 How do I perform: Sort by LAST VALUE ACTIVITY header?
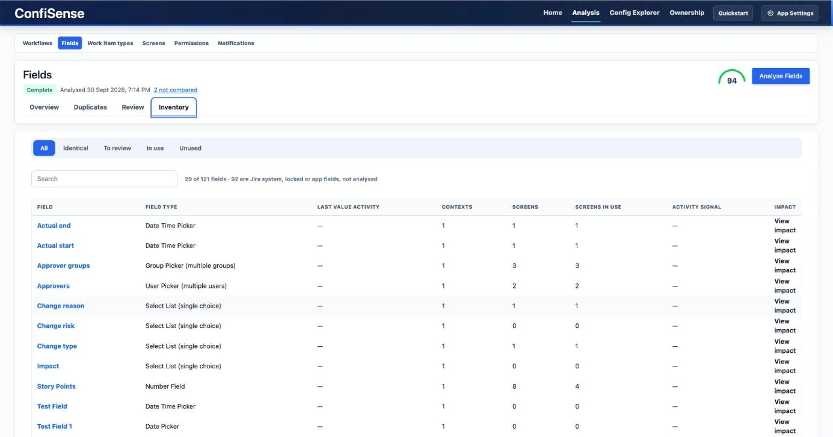coord(348,207)
